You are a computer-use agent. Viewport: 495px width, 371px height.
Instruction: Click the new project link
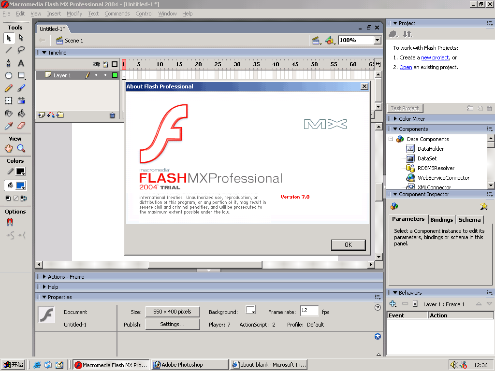point(435,57)
